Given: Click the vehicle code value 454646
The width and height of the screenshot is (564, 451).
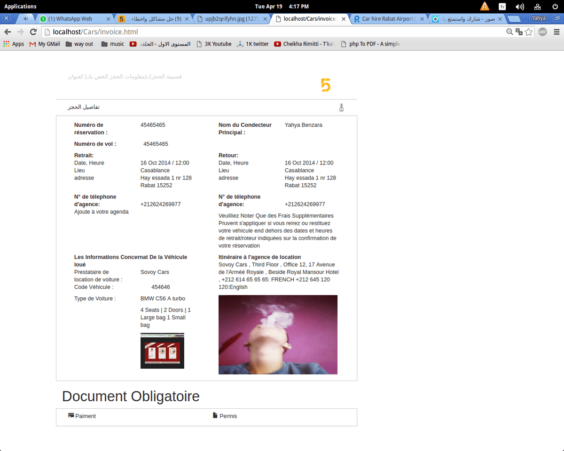Looking at the screenshot, I should click(x=161, y=287).
